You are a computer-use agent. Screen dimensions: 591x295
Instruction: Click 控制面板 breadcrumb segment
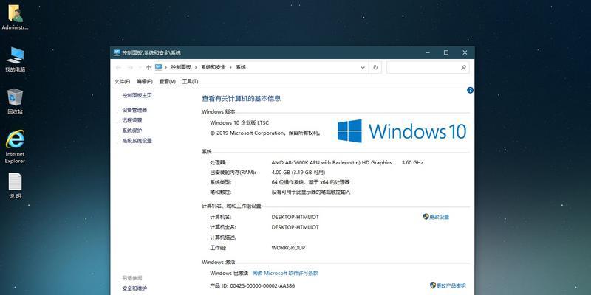click(x=180, y=67)
